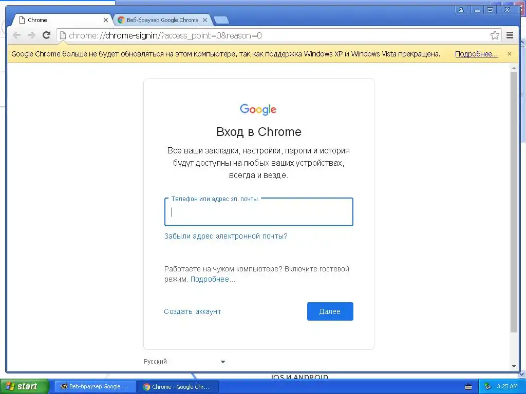This screenshot has width=526, height=394.
Task: Click Создать аккаунт link
Action: point(193,311)
